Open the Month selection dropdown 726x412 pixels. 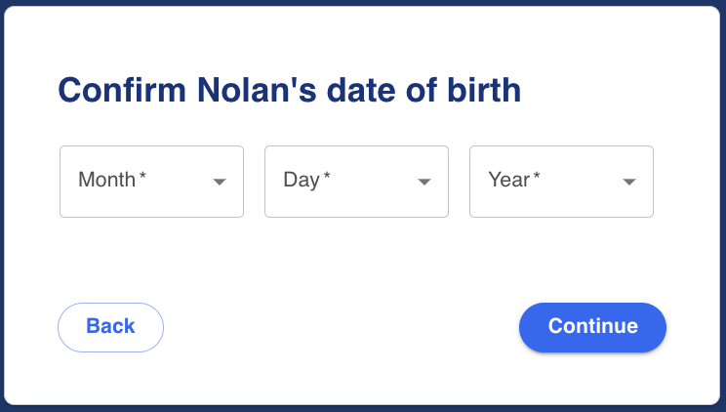(151, 182)
